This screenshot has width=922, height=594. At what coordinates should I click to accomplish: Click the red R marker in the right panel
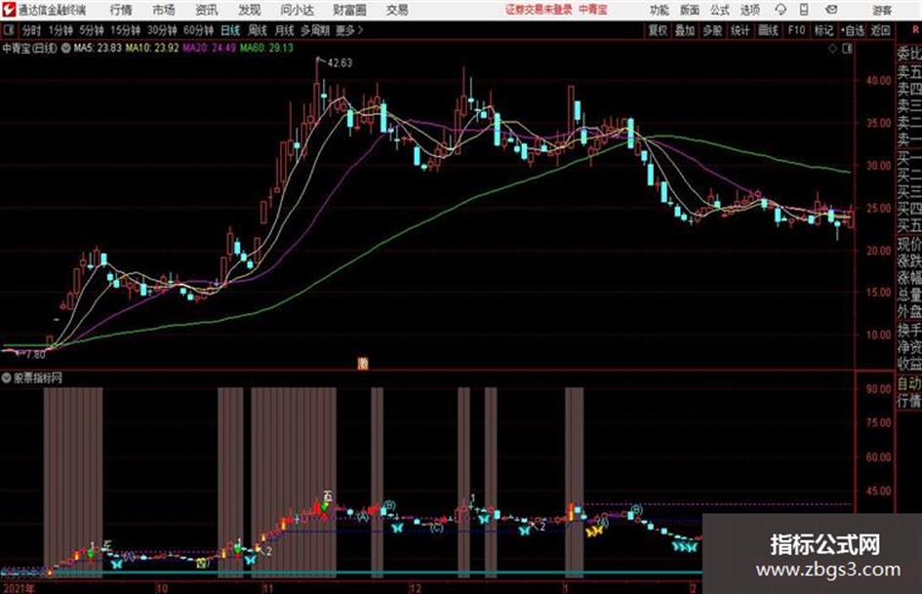coord(915,29)
